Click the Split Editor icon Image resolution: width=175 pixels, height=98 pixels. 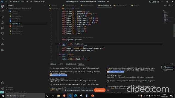(170, 5)
